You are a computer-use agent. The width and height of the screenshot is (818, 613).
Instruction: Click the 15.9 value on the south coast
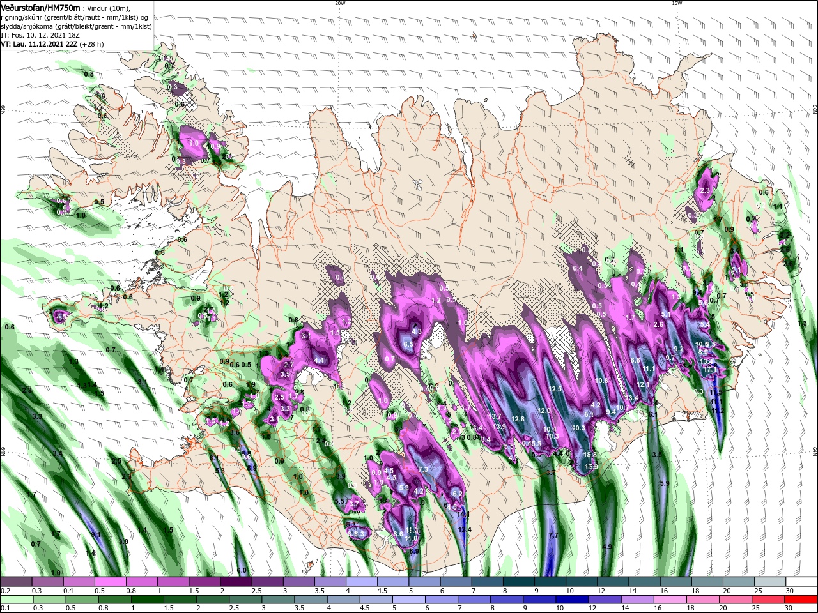tap(591, 467)
